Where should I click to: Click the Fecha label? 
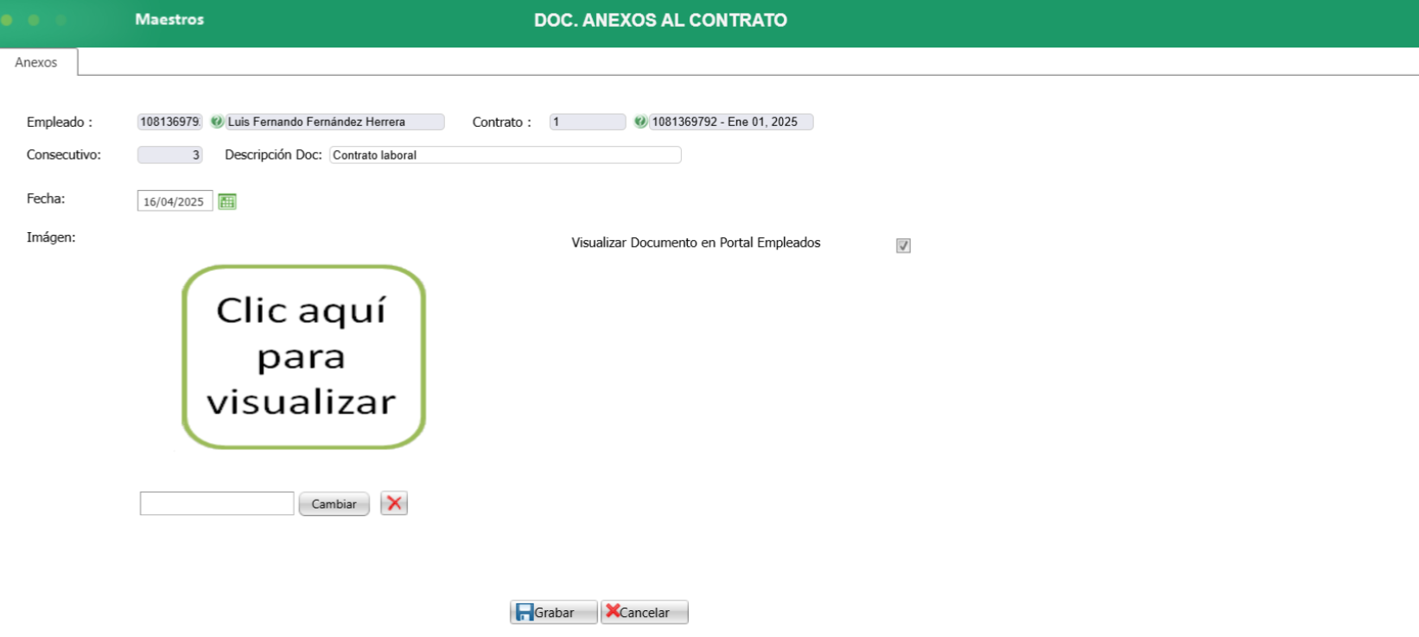coord(46,199)
